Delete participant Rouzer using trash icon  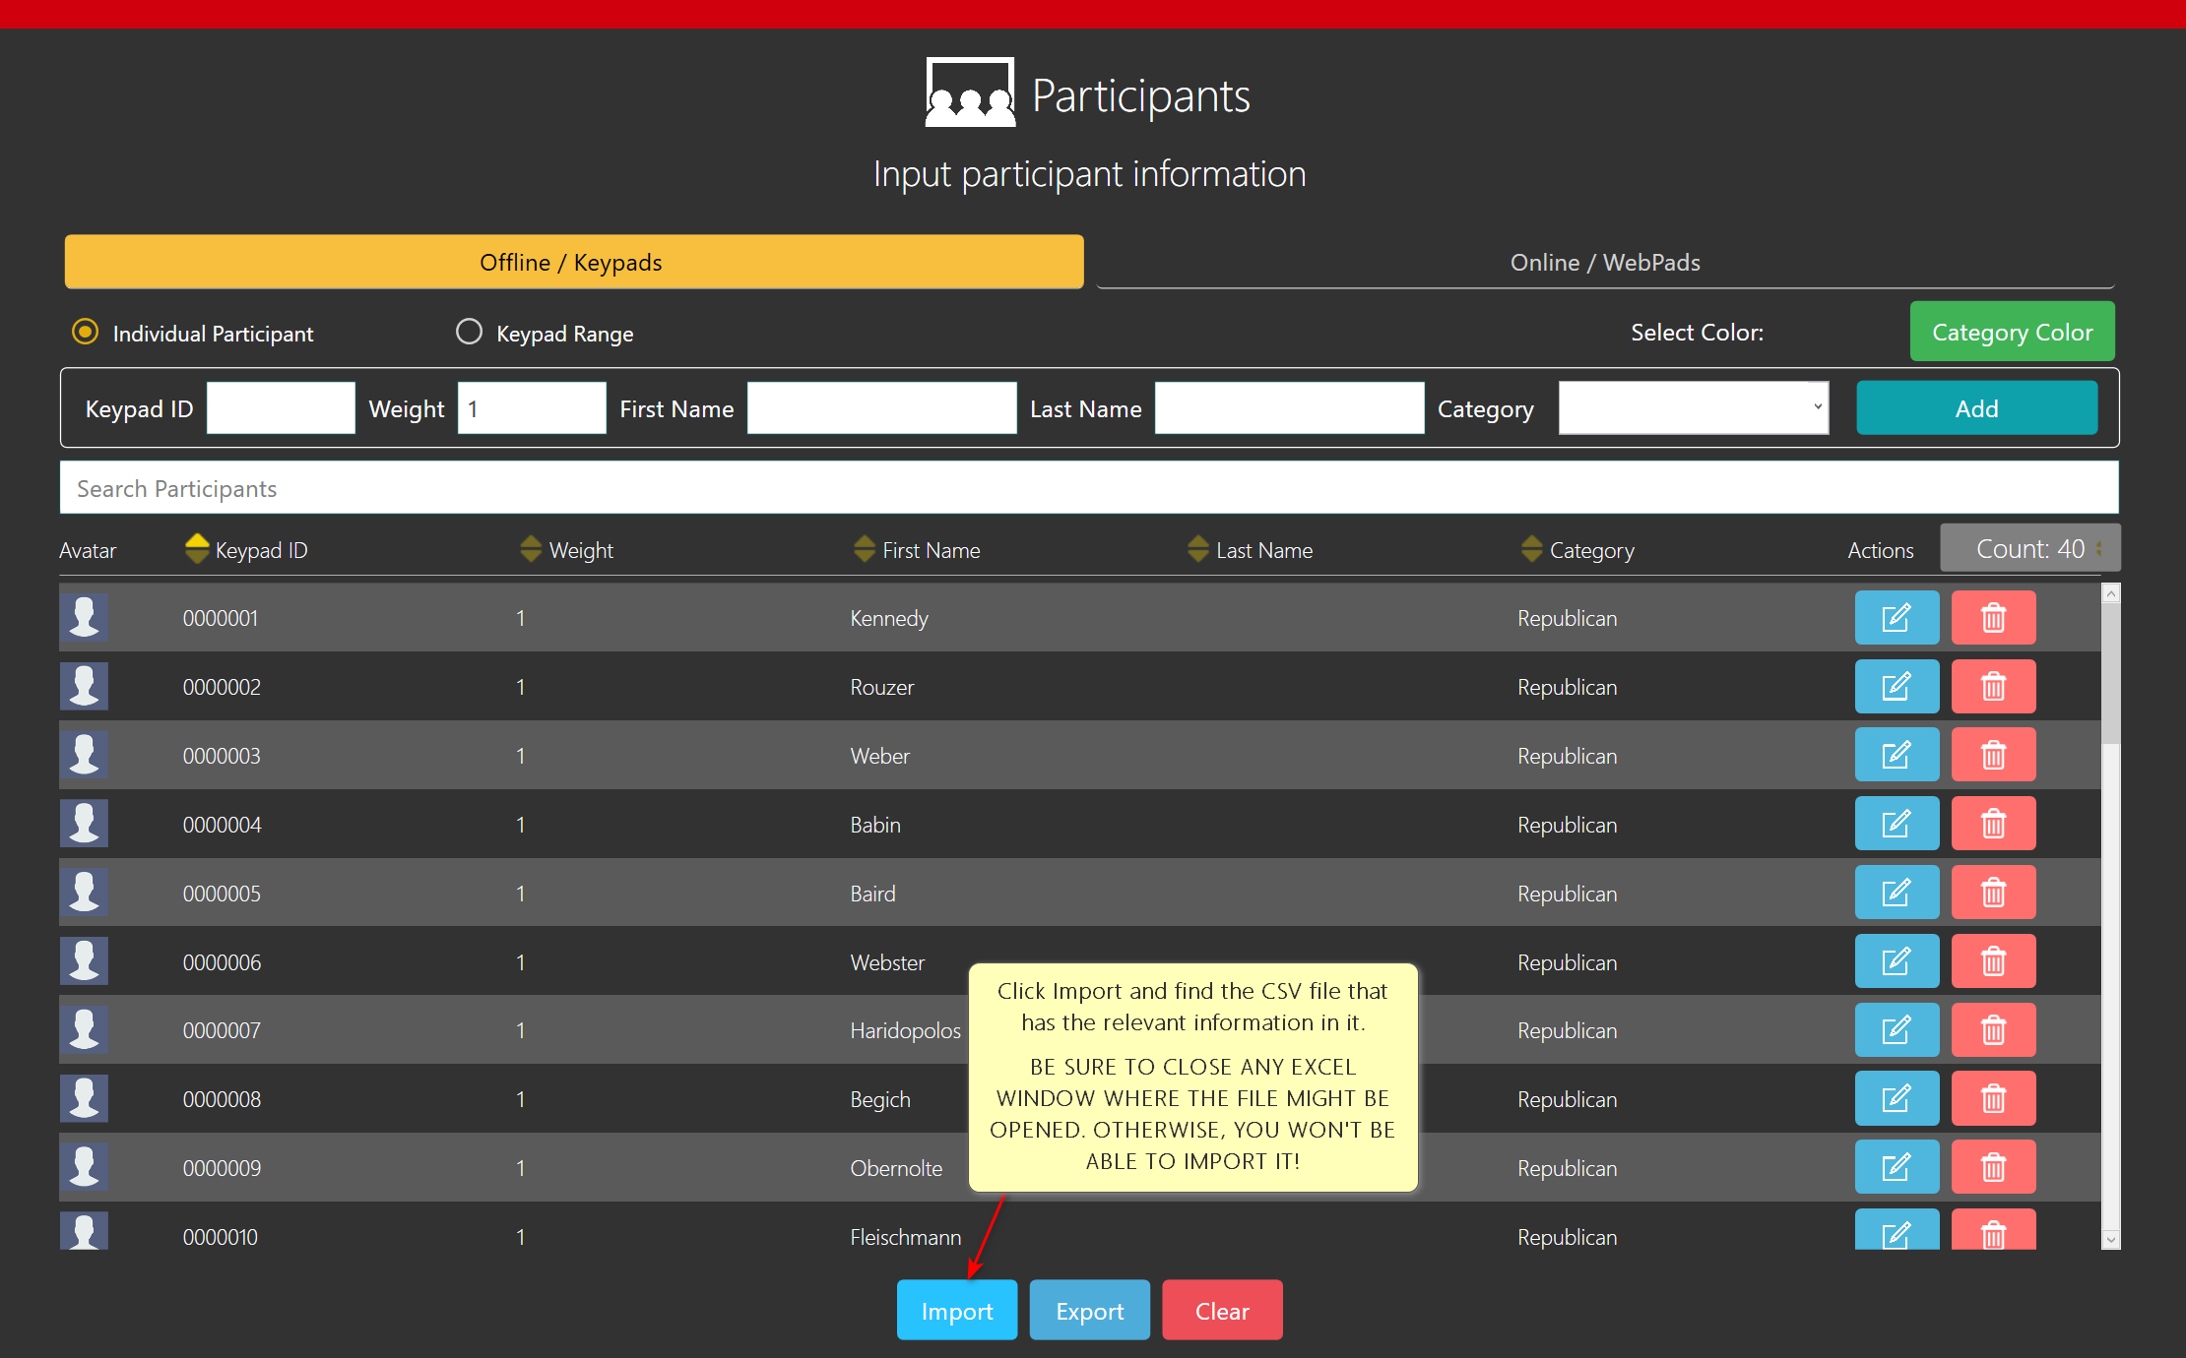(1993, 687)
